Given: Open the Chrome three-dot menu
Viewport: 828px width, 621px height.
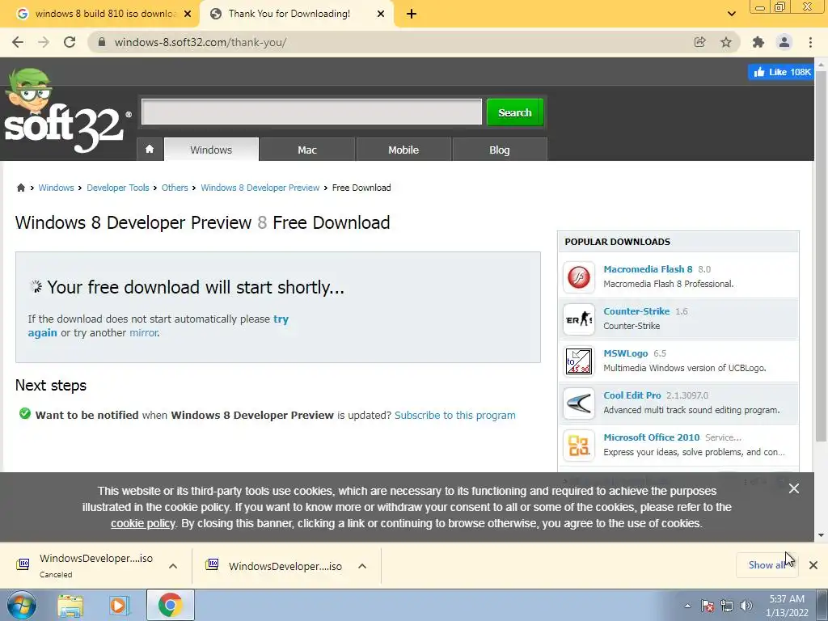Looking at the screenshot, I should click(x=810, y=42).
